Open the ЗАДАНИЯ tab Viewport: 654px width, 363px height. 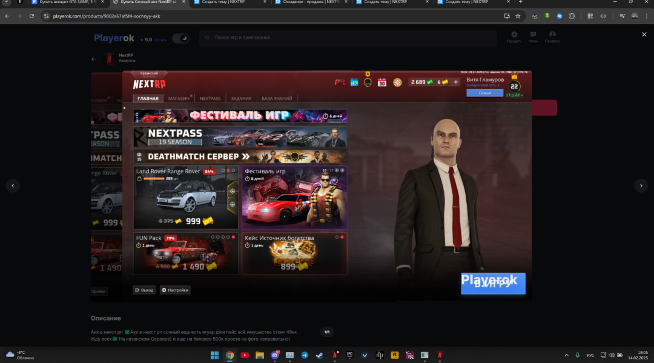[241, 98]
